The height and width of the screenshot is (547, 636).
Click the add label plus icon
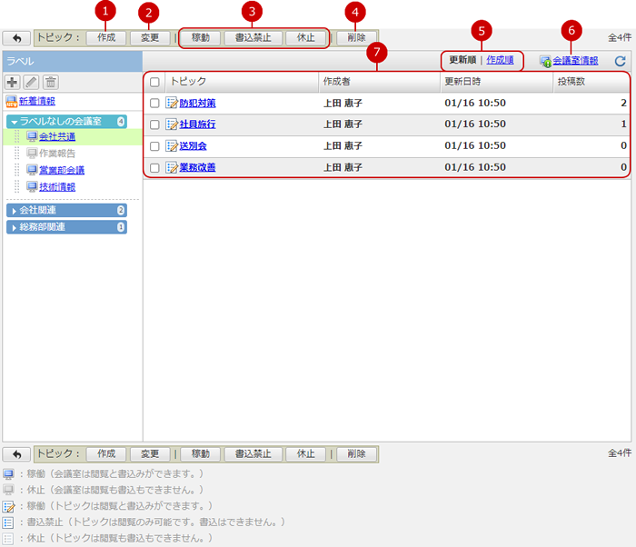pyautogui.click(x=13, y=82)
